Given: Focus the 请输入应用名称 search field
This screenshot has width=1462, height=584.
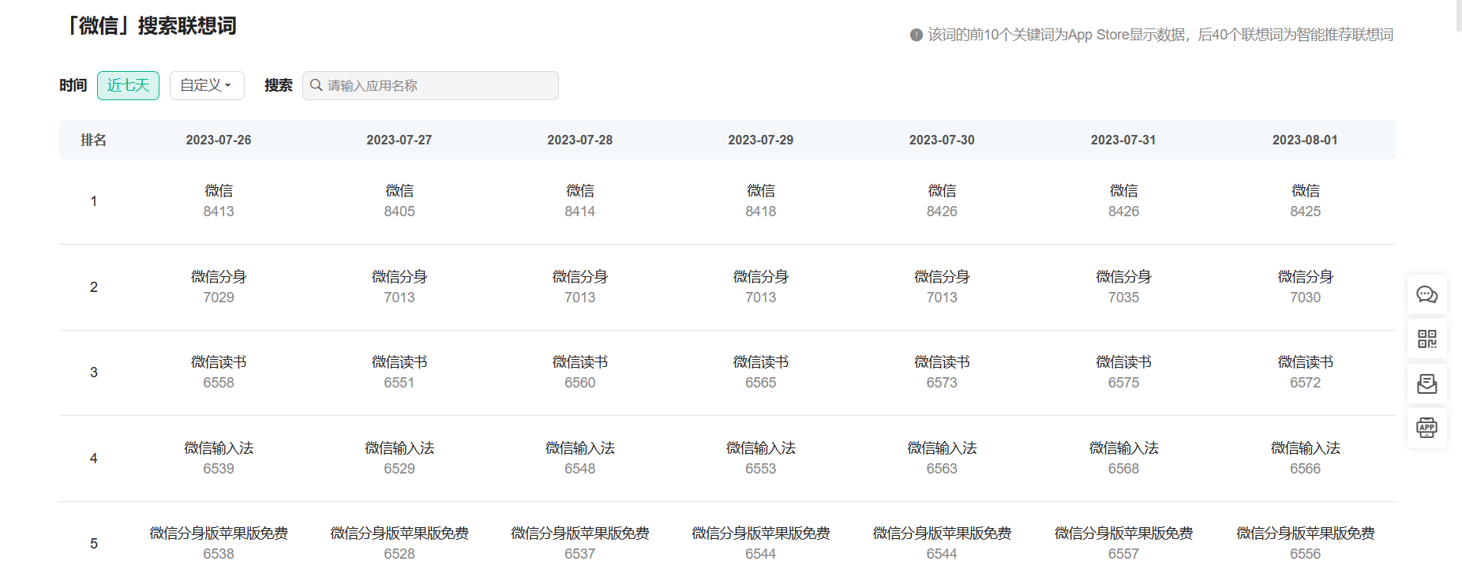Looking at the screenshot, I should (x=430, y=85).
